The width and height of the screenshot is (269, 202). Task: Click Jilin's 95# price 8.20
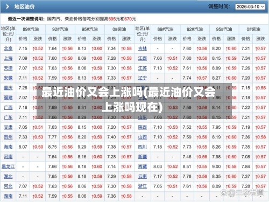216,48
